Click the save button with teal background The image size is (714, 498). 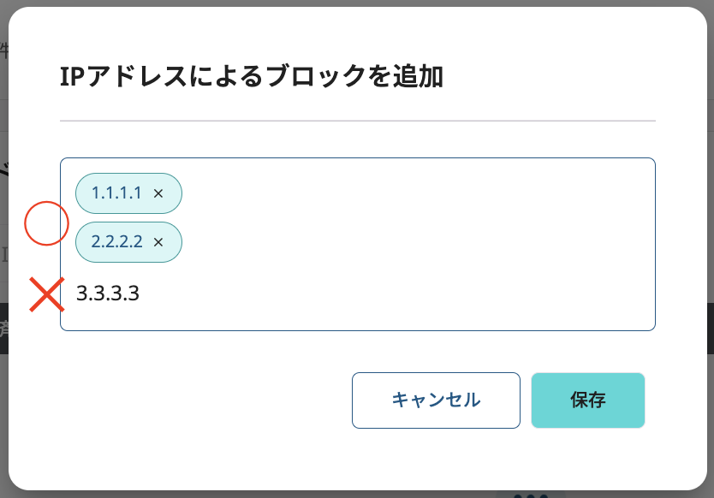[x=588, y=400]
